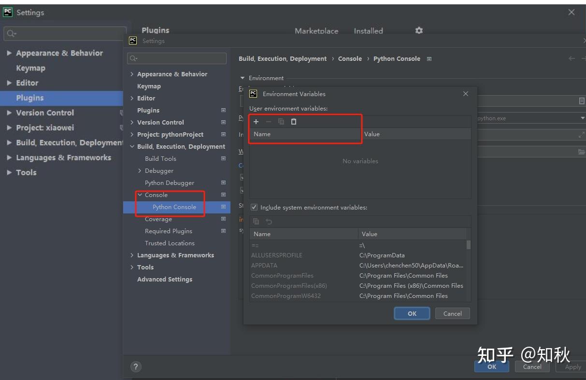The height and width of the screenshot is (380, 586).
Task: Open Advanced Settings page
Action: (165, 280)
